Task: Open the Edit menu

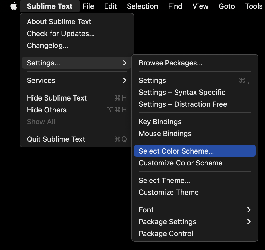Action: point(110,6)
